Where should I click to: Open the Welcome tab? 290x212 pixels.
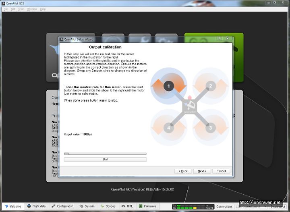click(x=13, y=206)
